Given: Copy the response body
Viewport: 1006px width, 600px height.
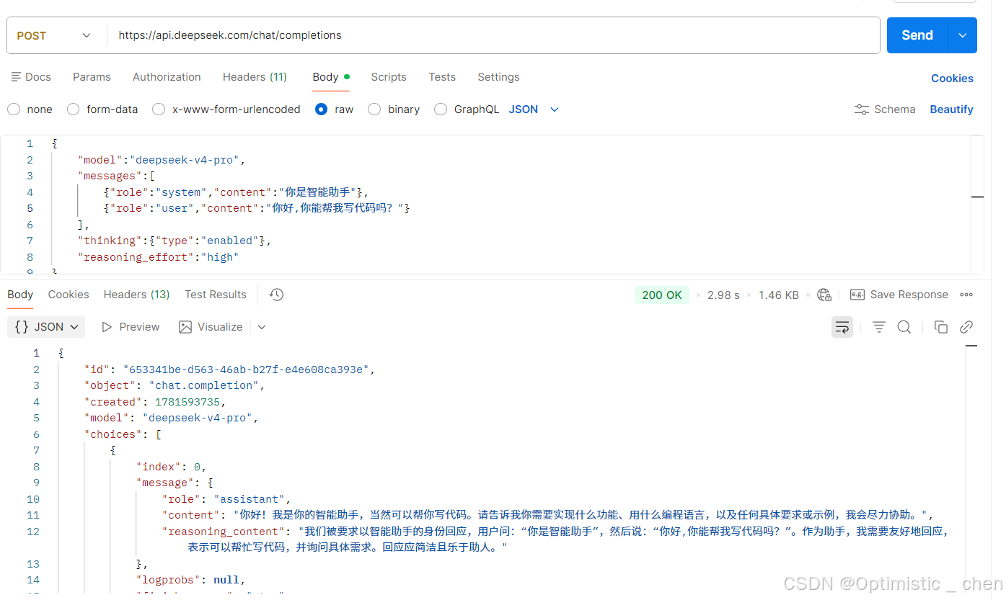Looking at the screenshot, I should point(940,327).
